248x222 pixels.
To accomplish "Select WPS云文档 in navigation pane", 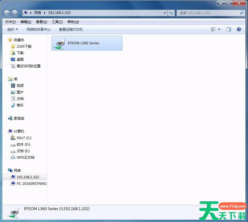I will coord(25,157).
